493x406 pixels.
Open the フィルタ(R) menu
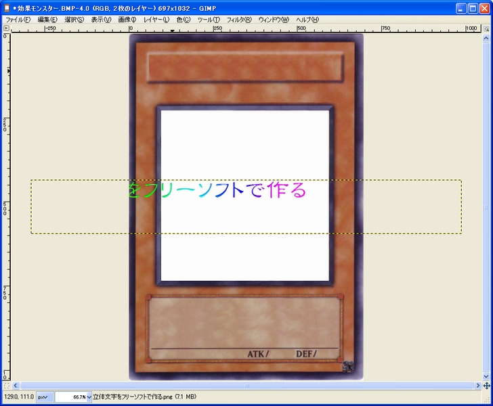pyautogui.click(x=238, y=20)
